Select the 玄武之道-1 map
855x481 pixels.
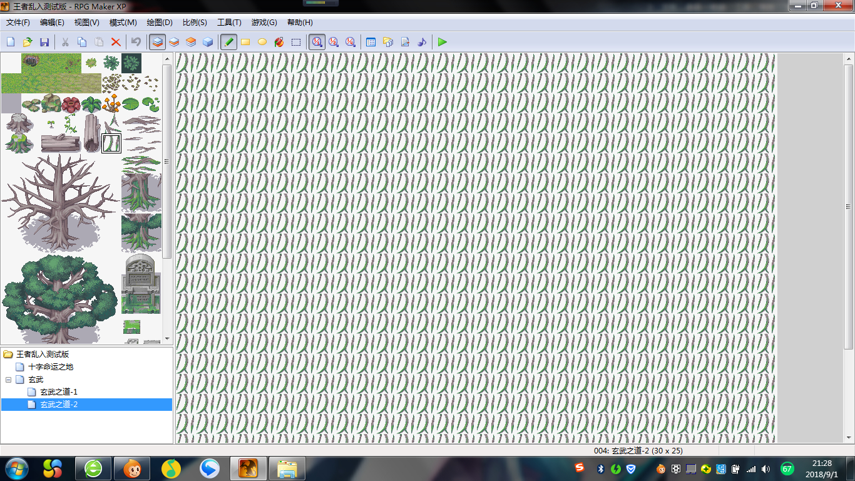[x=59, y=392]
